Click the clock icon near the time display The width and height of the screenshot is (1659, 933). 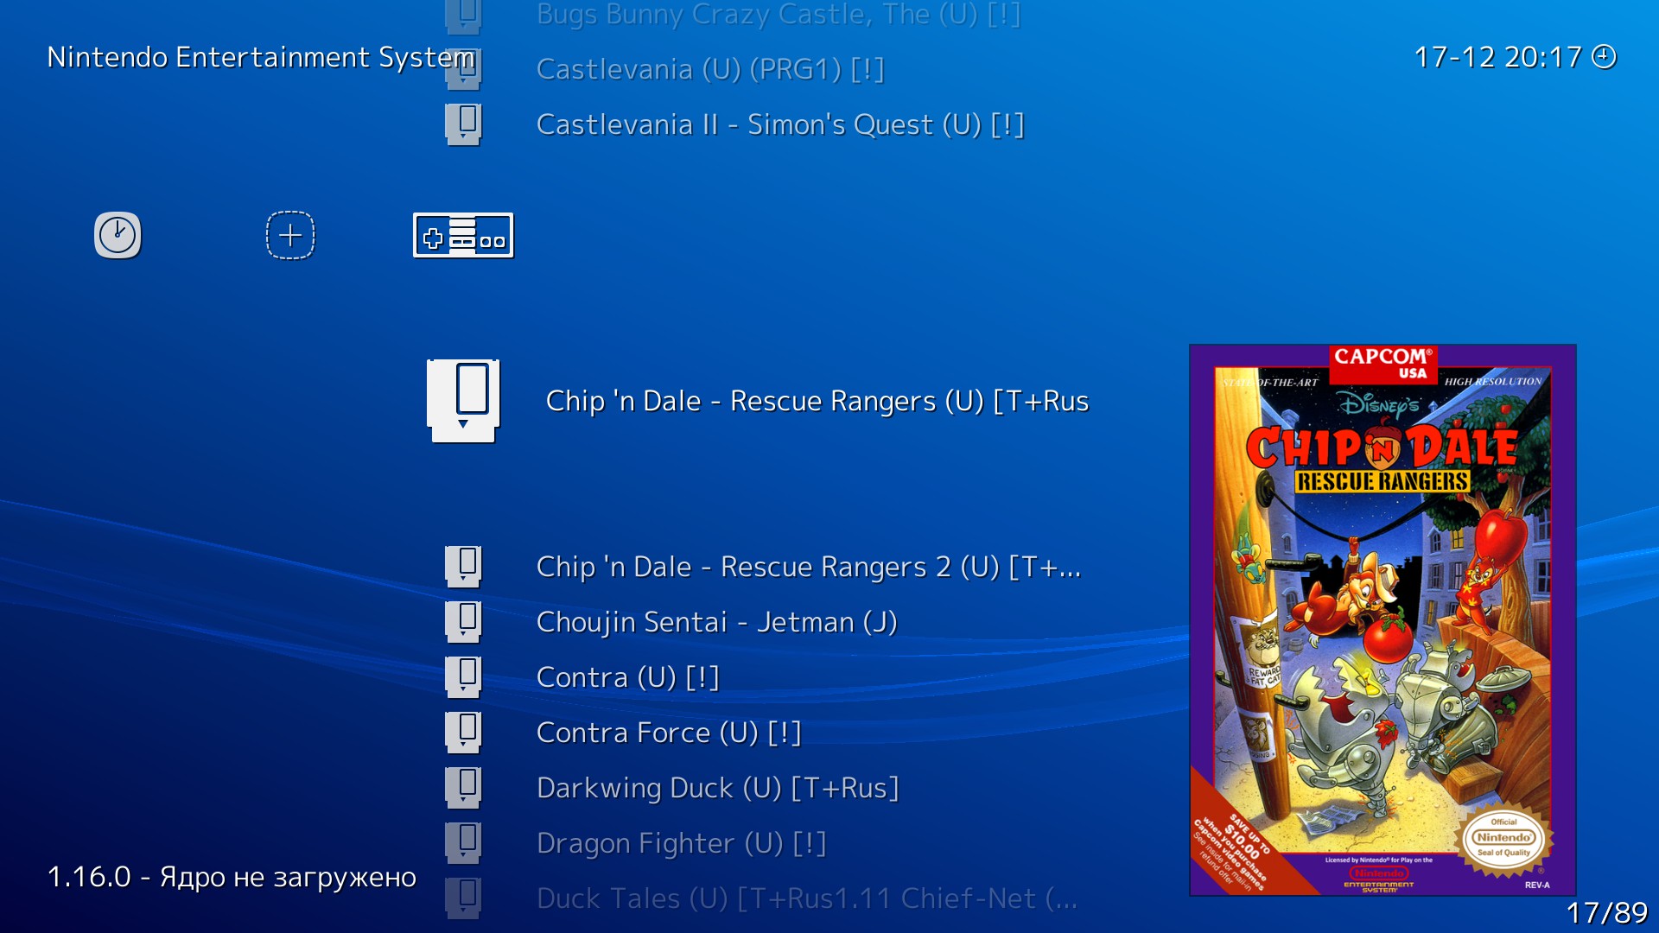(1604, 57)
